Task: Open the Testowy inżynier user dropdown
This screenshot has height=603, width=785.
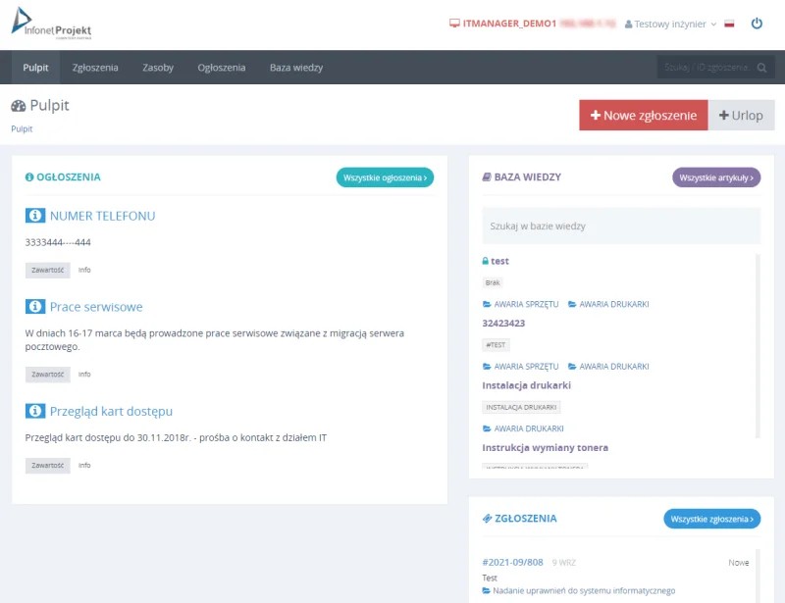Action: 670,24
